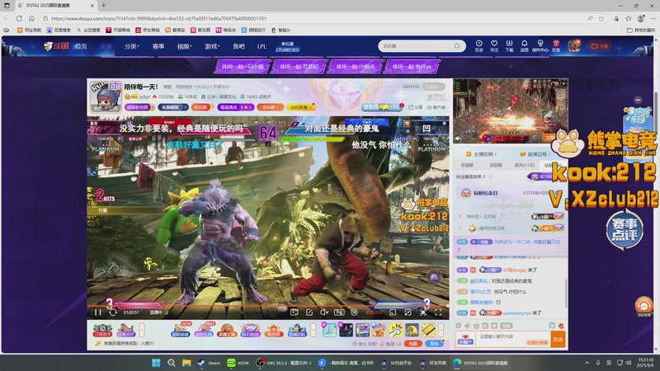The height and width of the screenshot is (371, 660).
Task: Enter fullscreen video mode
Action: point(438,312)
